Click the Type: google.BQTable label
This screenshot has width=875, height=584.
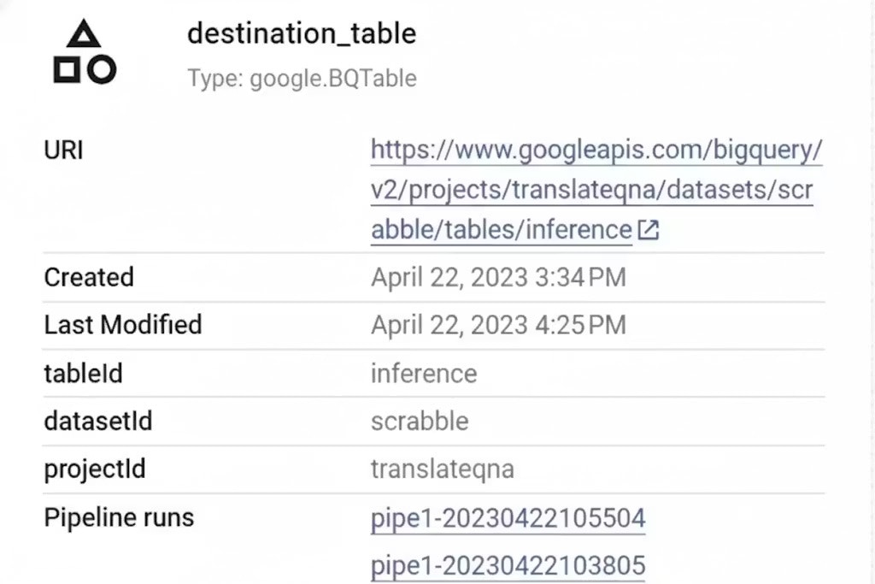click(302, 78)
